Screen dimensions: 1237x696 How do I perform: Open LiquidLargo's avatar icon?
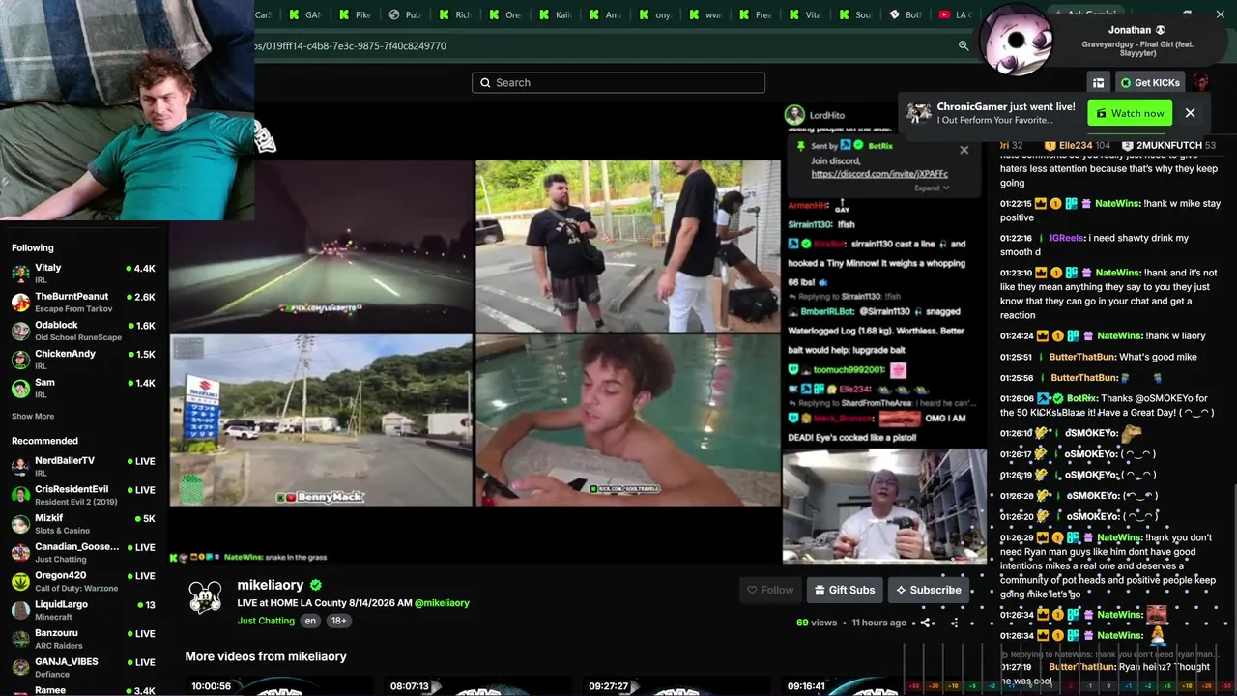coord(20,610)
